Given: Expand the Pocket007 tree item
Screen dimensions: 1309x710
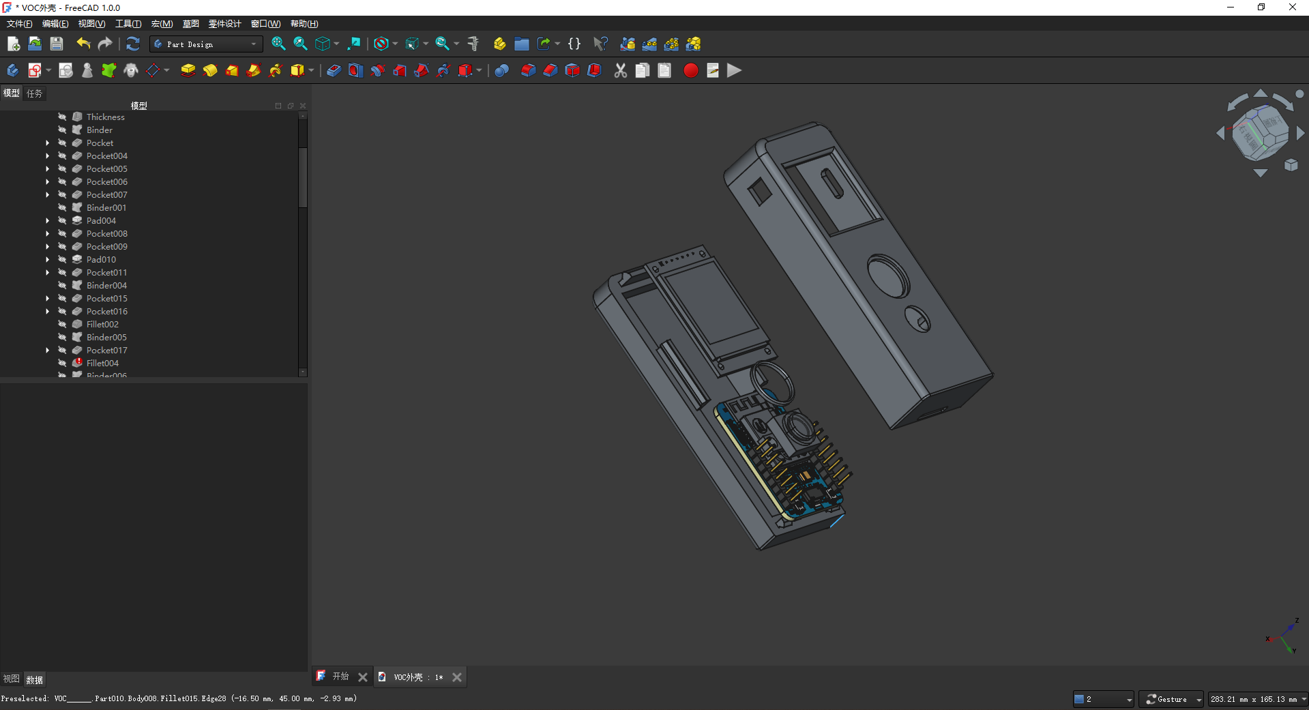Looking at the screenshot, I should (47, 194).
